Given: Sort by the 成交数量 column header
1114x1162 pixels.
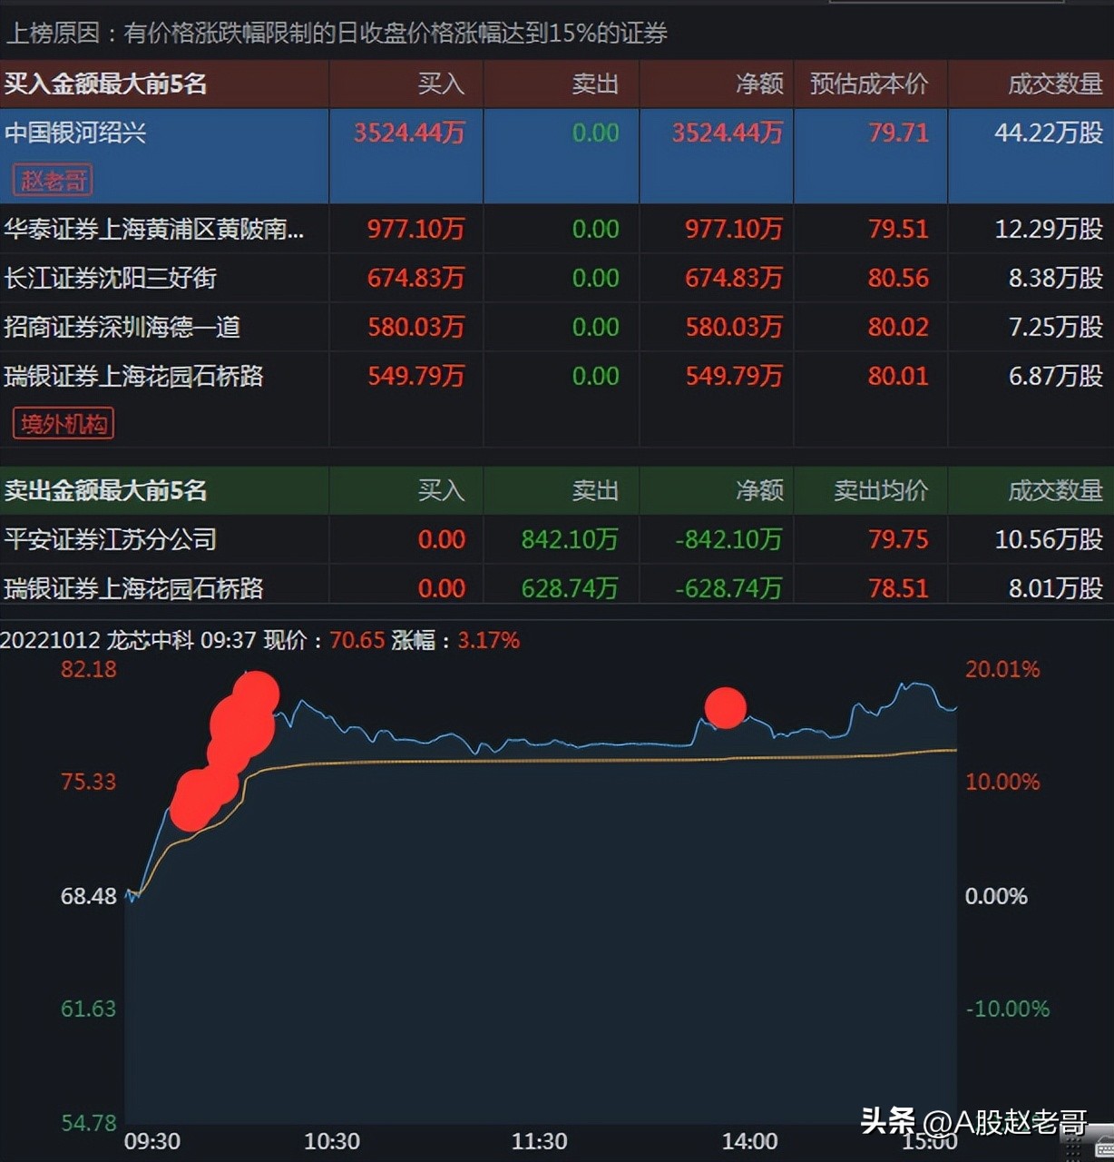Looking at the screenshot, I should (x=1055, y=84).
